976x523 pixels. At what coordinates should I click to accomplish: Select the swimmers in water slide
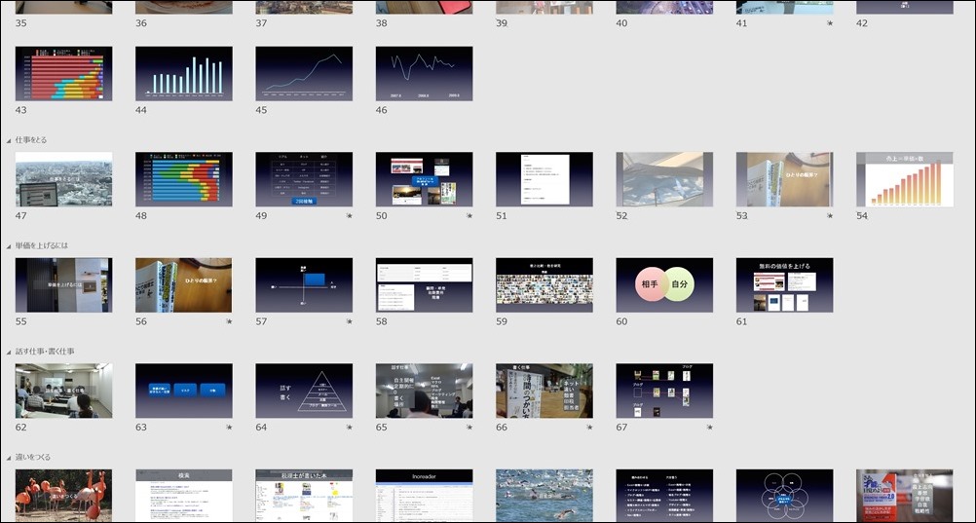click(x=544, y=496)
